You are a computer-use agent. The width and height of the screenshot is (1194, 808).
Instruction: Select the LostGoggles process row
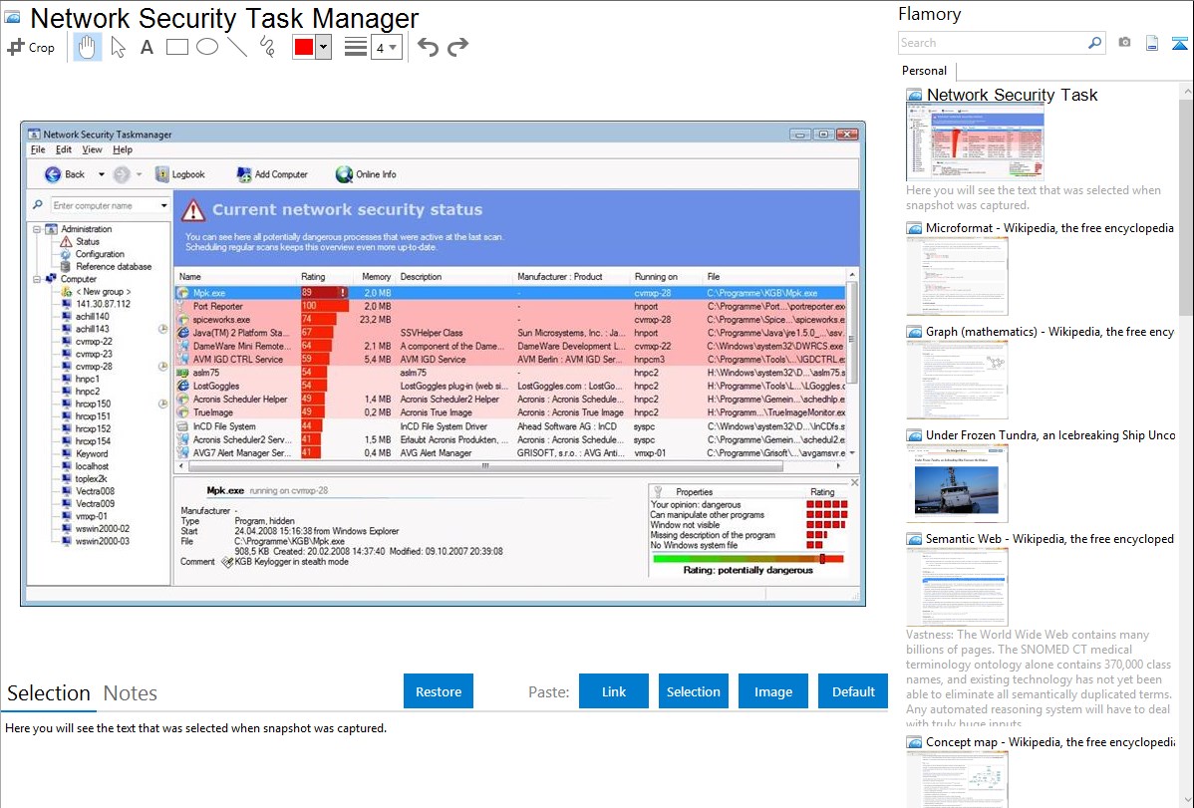click(x=510, y=387)
